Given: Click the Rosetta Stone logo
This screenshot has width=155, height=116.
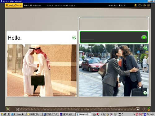Looking at the screenshot, I should [14, 5].
